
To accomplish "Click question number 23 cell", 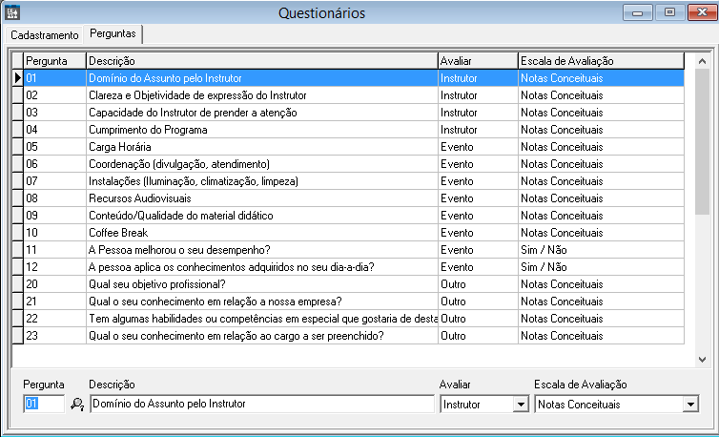I will (x=55, y=336).
